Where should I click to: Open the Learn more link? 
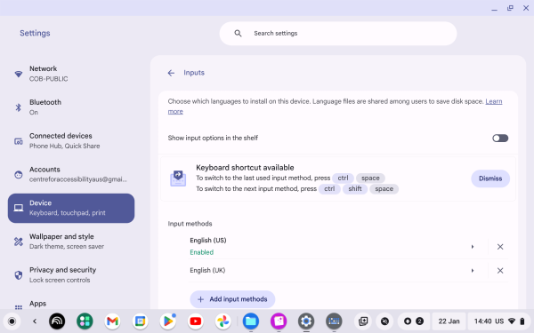(493, 101)
